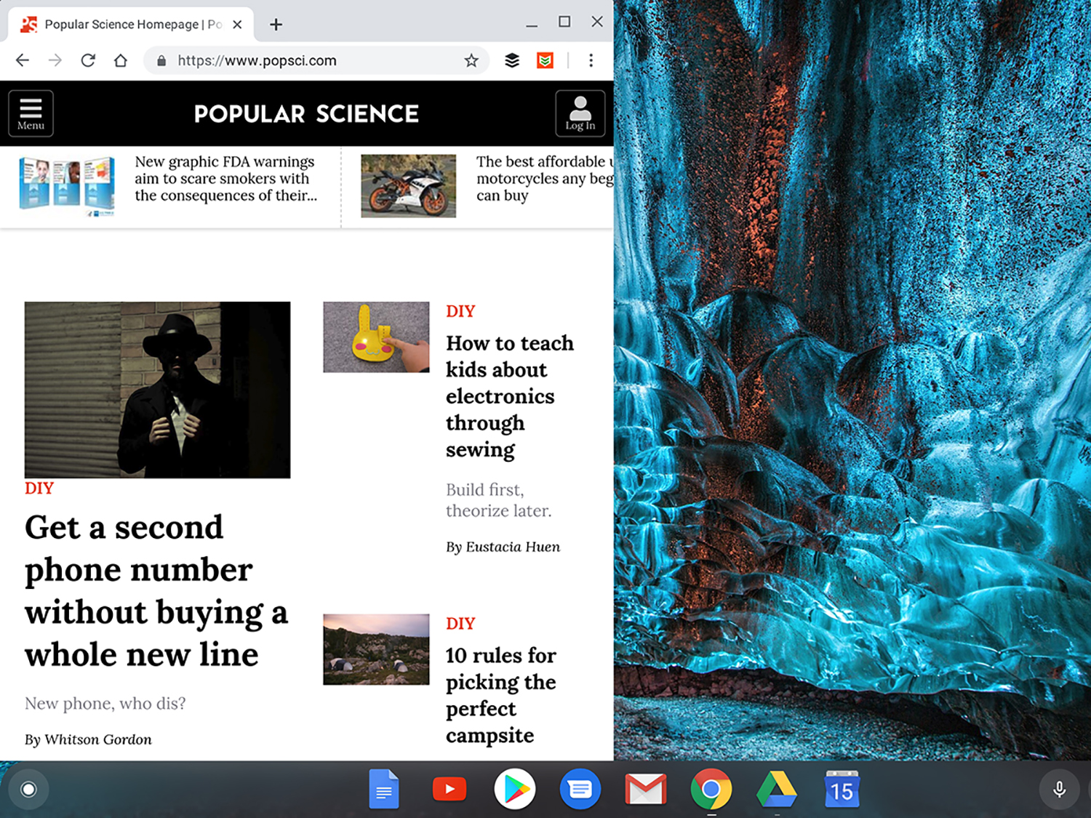Click author name Eustacia Huen
The width and height of the screenshot is (1091, 818).
(x=513, y=547)
